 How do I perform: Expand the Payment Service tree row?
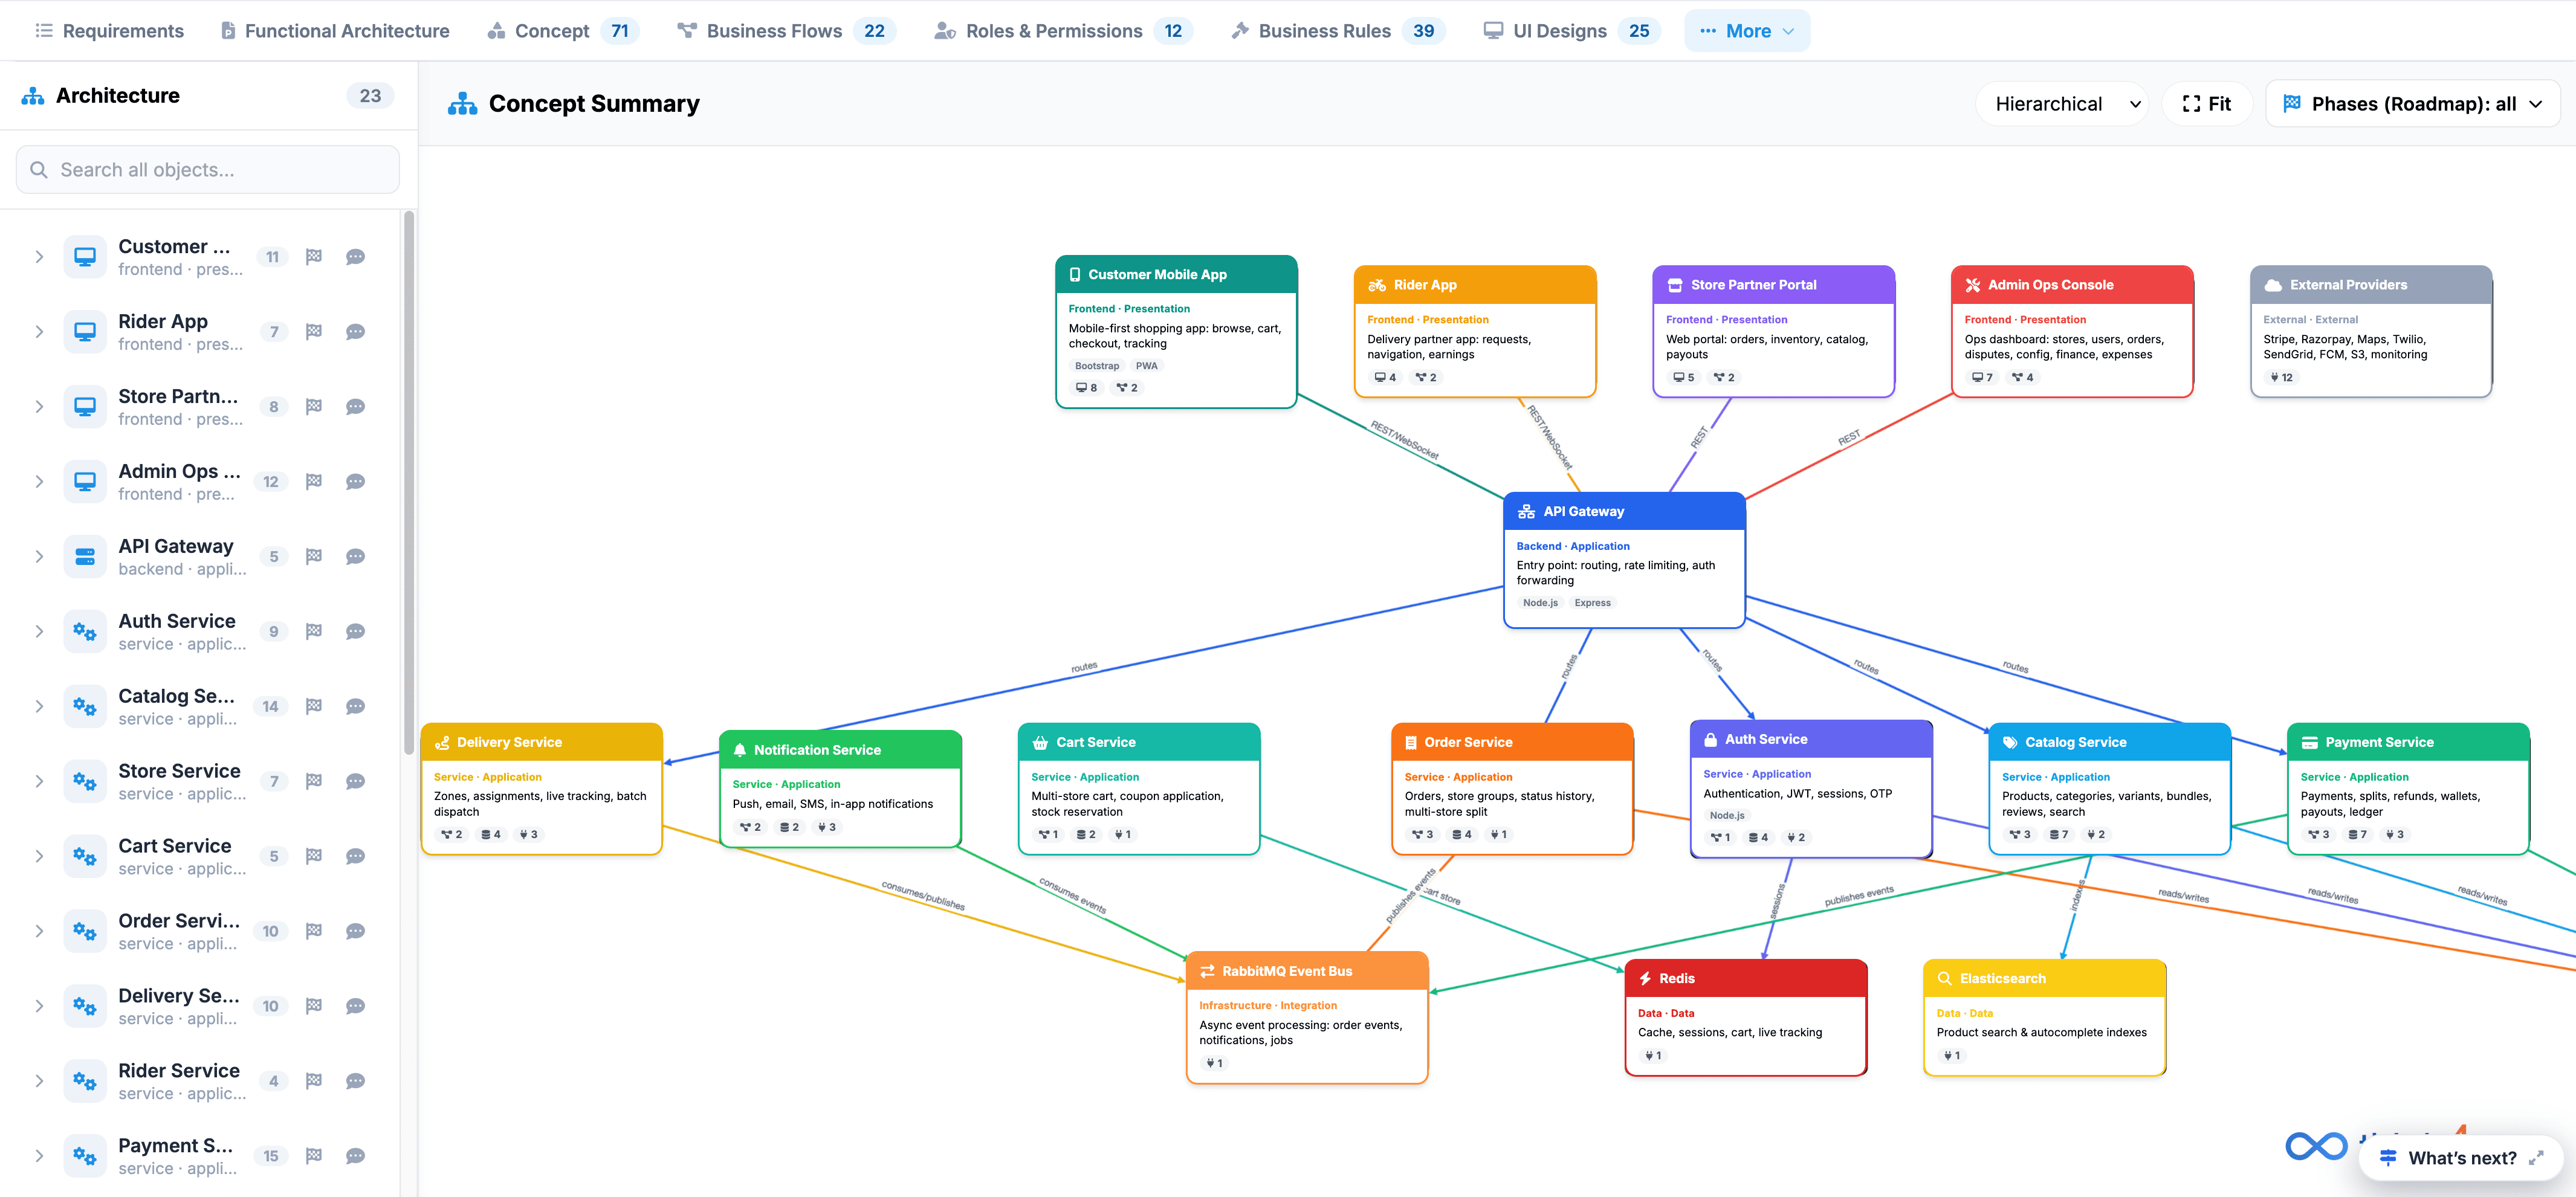point(39,1157)
